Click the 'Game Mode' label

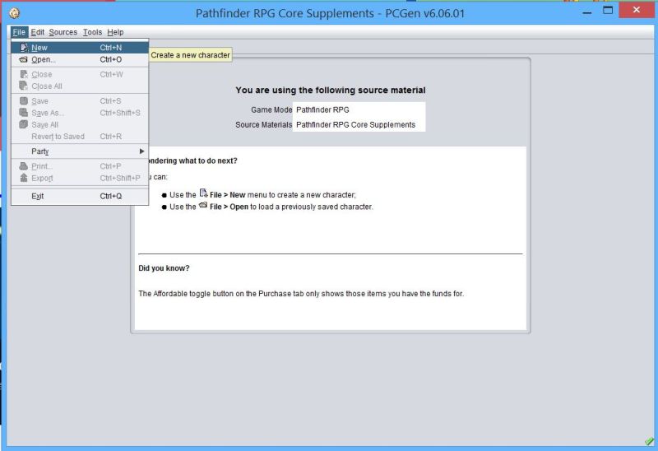coord(271,109)
